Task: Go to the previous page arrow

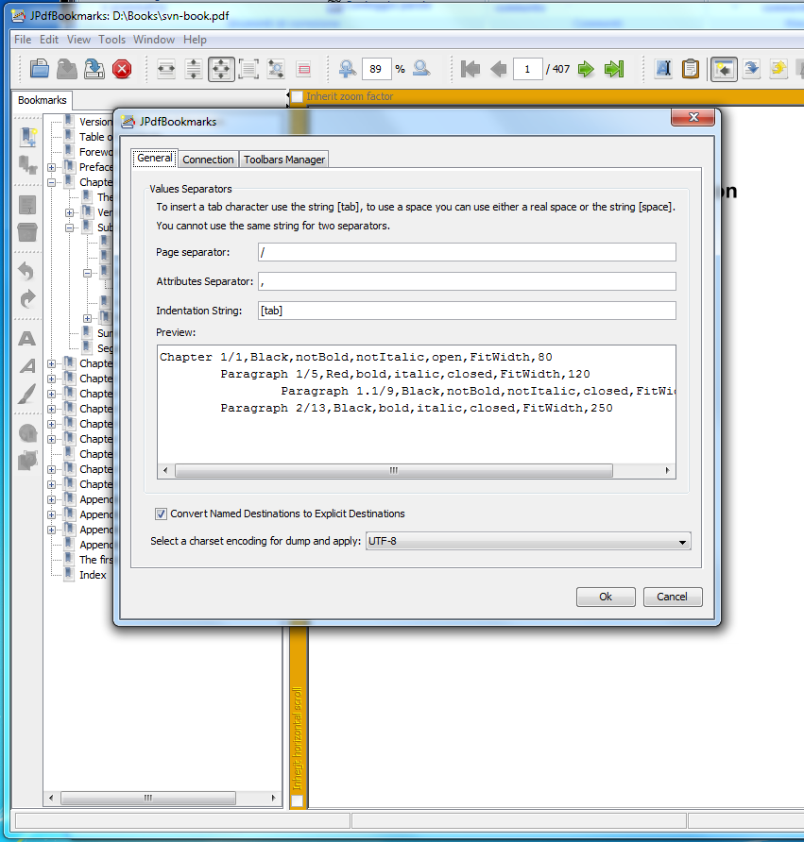Action: [x=498, y=69]
